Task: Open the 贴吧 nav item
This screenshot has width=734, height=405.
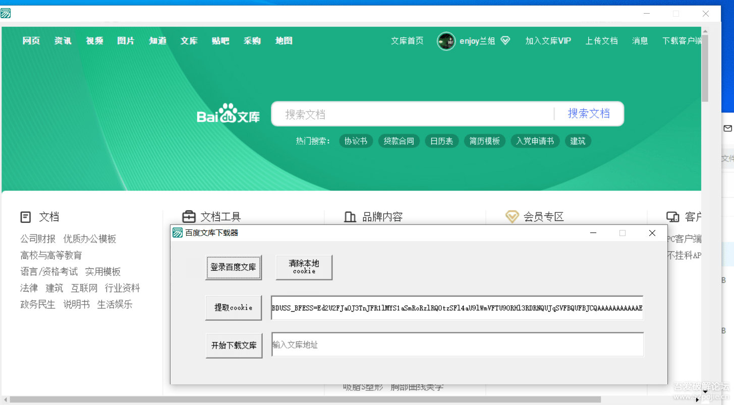Action: pyautogui.click(x=220, y=41)
